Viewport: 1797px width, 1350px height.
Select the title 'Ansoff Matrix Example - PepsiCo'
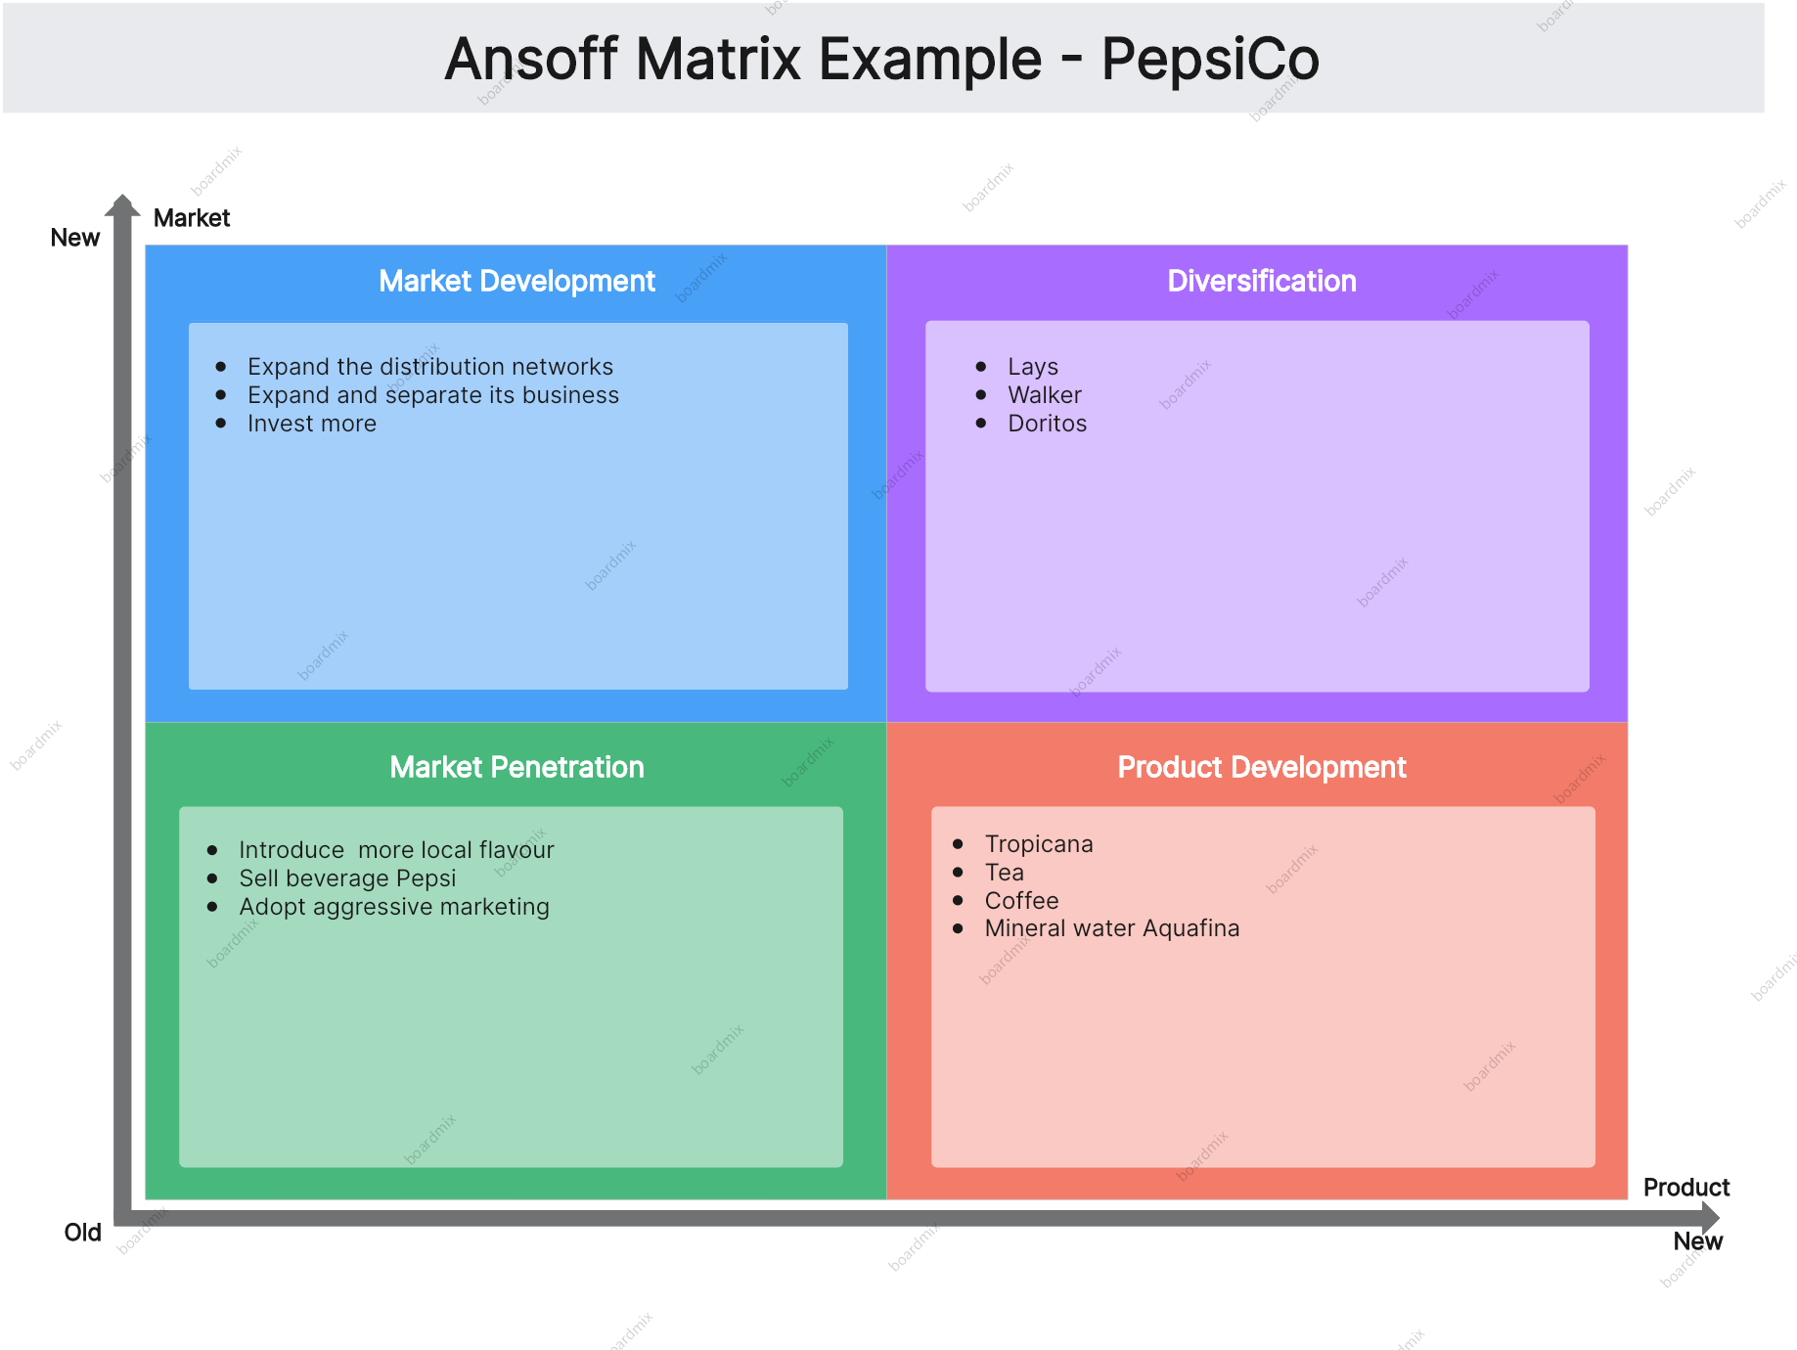[882, 59]
